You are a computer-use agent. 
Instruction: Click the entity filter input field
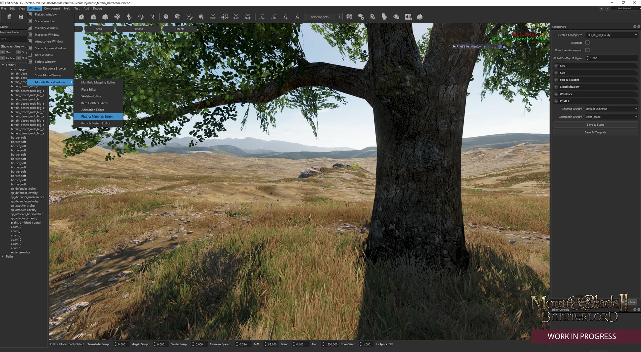point(13,39)
